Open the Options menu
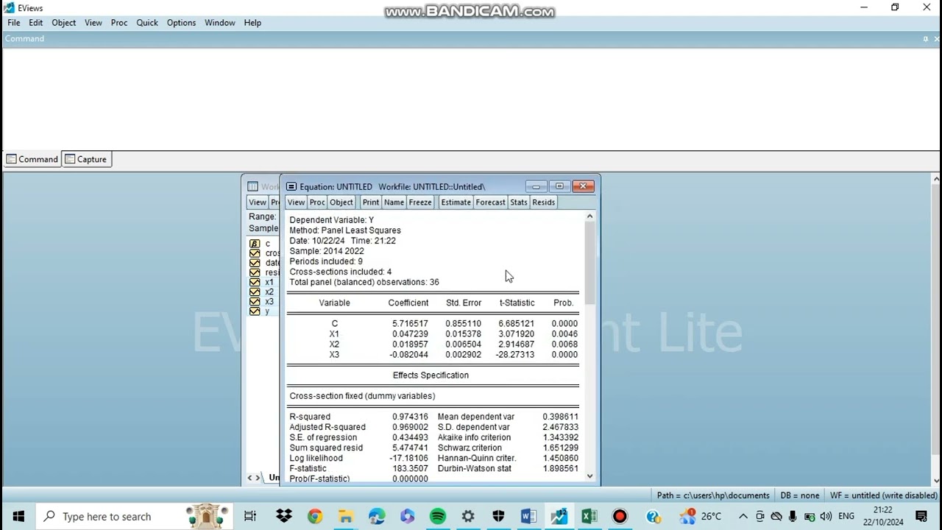Viewport: 942px width, 530px height. (x=181, y=23)
